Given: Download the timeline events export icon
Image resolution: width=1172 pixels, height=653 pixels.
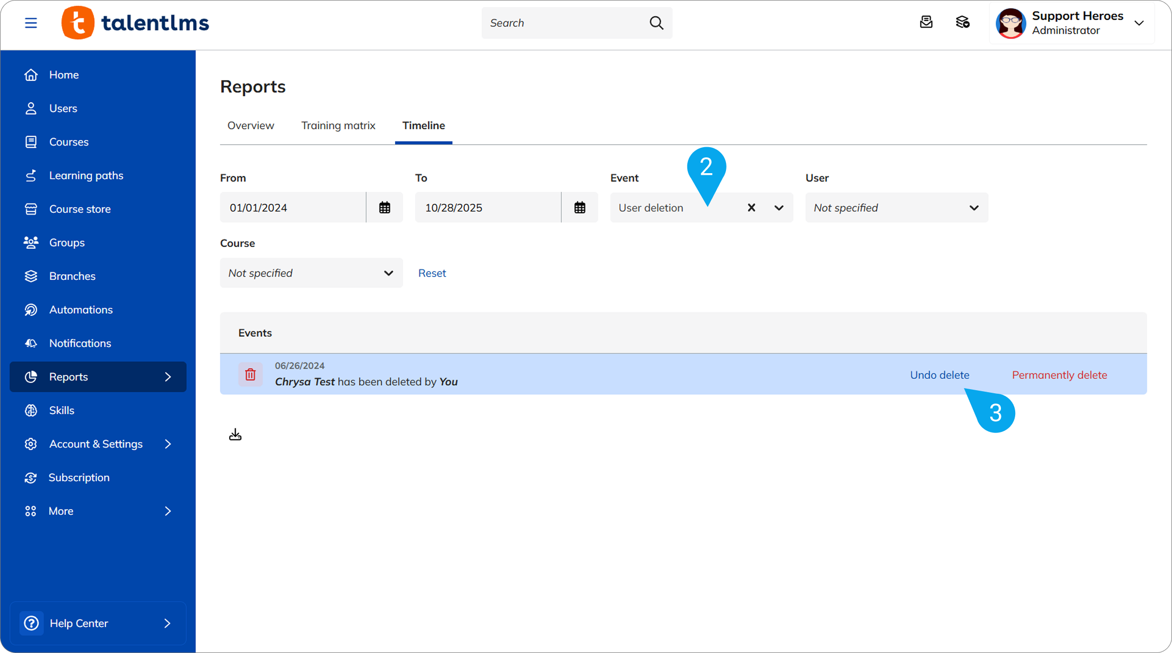Looking at the screenshot, I should 235,434.
